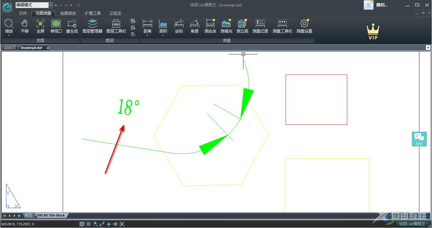Select the 距离 distance measure tool
This screenshot has width=432, height=228.
148,26
